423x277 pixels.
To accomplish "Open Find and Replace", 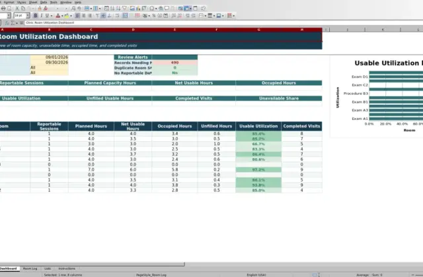I will 73,9.
